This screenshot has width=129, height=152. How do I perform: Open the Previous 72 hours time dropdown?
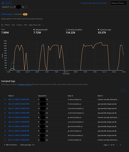[x=118, y=3]
